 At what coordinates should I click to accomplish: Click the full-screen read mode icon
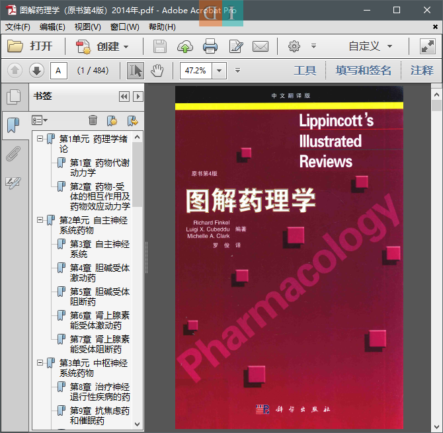click(428, 46)
